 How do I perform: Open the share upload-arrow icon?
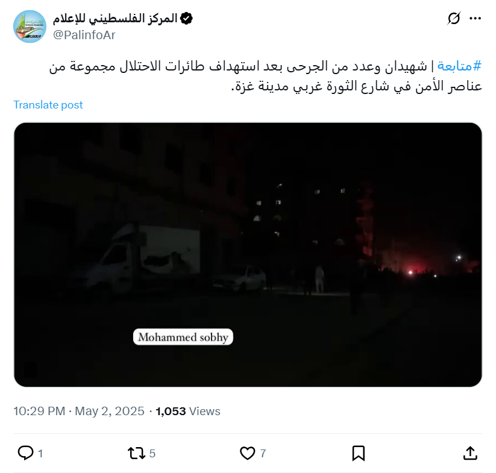(470, 453)
